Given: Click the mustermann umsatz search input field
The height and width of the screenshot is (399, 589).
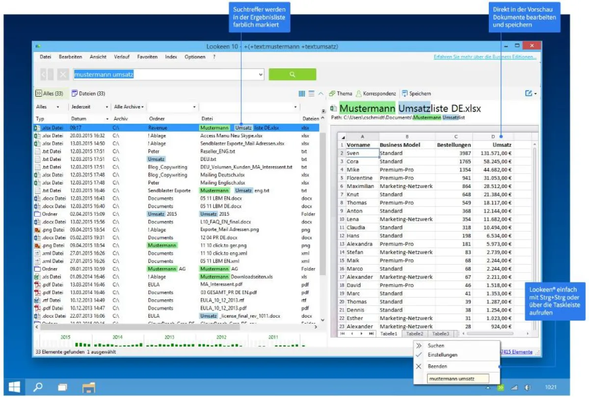Looking at the screenshot, I should pyautogui.click(x=164, y=75).
